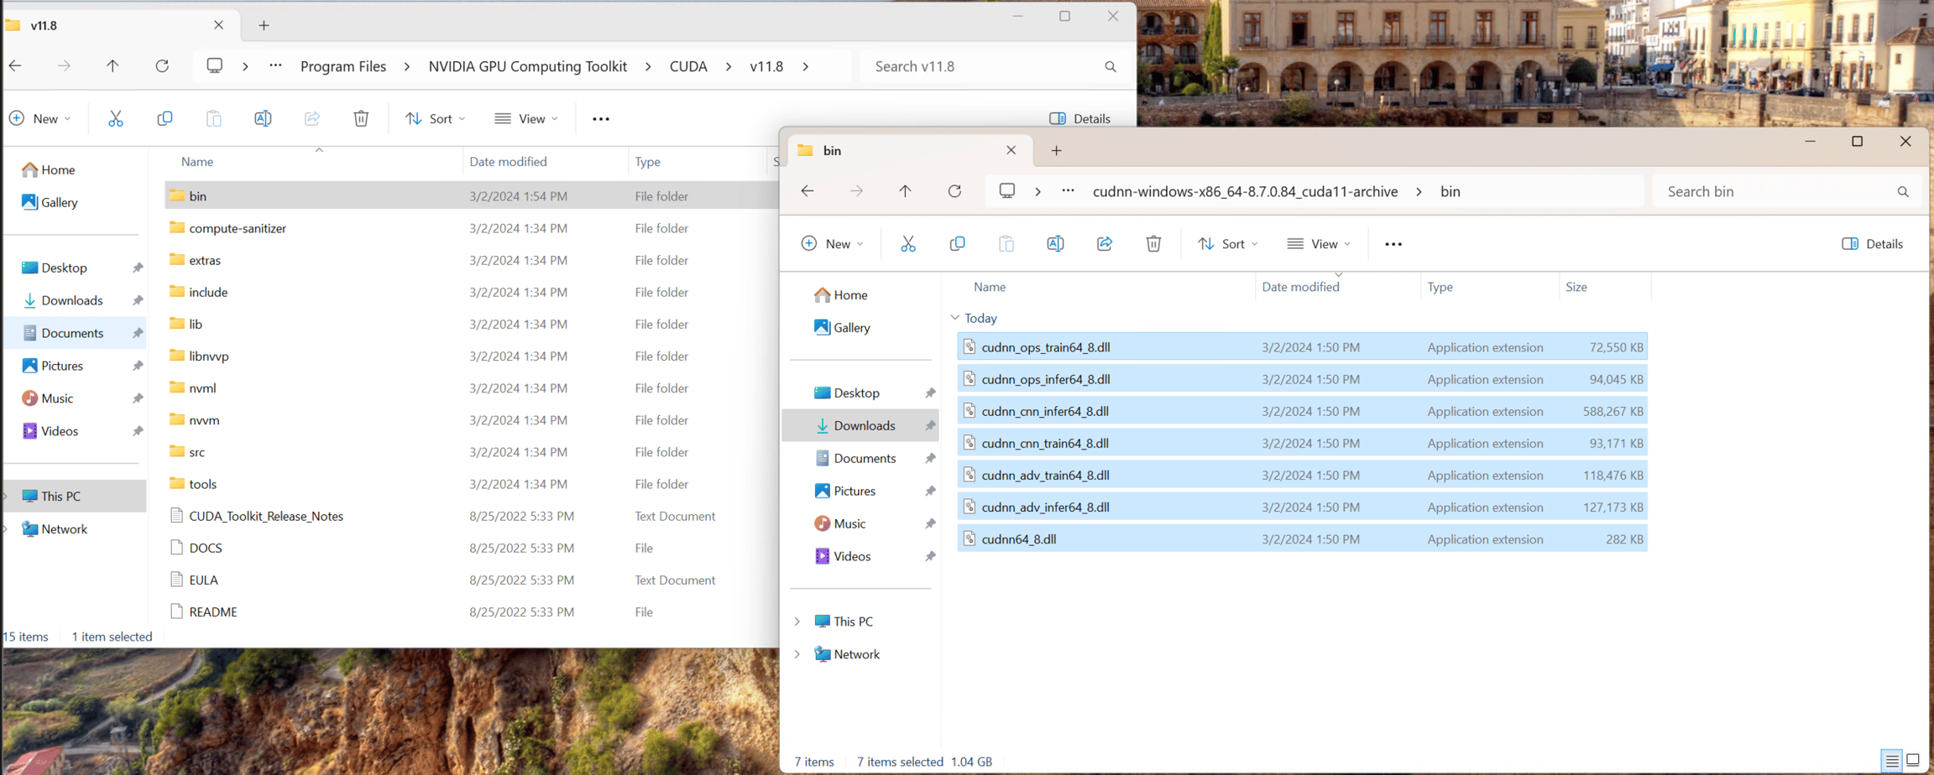The image size is (1934, 775).
Task: Collapse the Today group in file list
Action: tap(955, 318)
